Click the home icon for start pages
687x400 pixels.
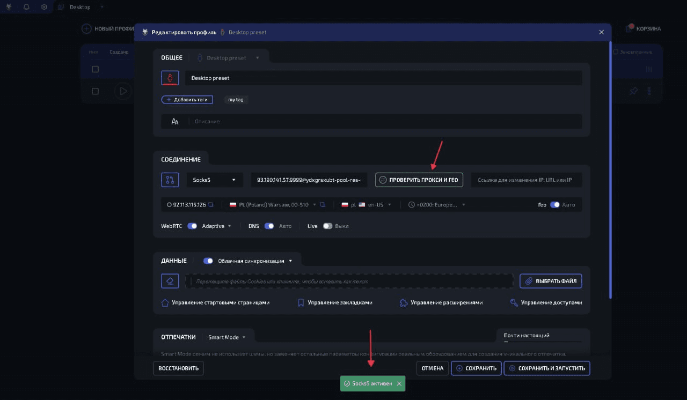pyautogui.click(x=165, y=302)
